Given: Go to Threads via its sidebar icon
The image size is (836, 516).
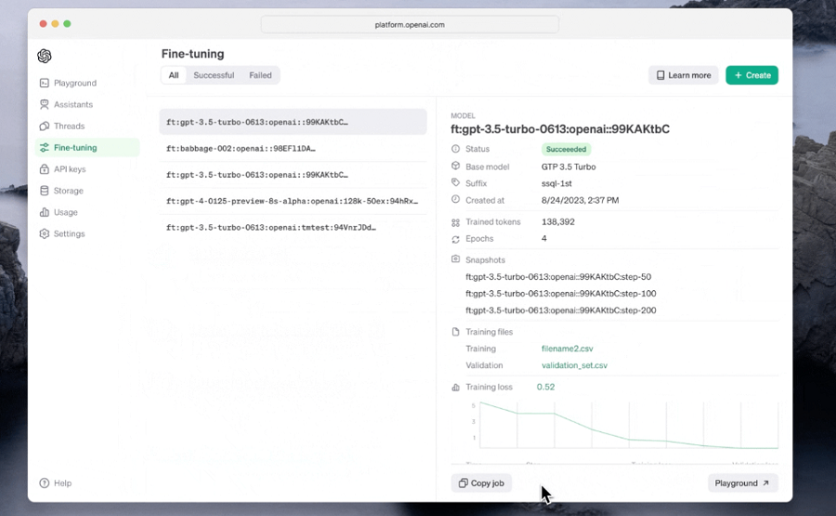Looking at the screenshot, I should [45, 126].
